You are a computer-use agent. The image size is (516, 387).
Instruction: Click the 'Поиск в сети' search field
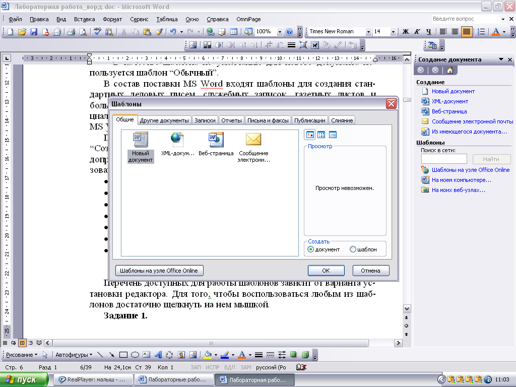pos(444,159)
